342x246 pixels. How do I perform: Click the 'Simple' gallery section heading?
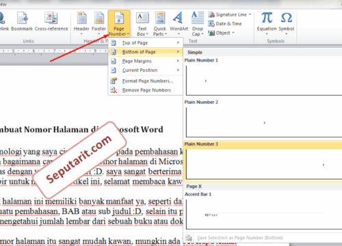click(195, 53)
